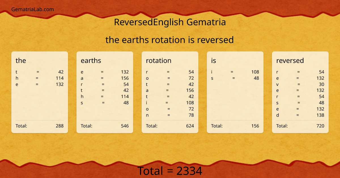Viewport: 340px width, 178px height.
Task: Click value 42 in the 'earths' card
Action: [126, 90]
